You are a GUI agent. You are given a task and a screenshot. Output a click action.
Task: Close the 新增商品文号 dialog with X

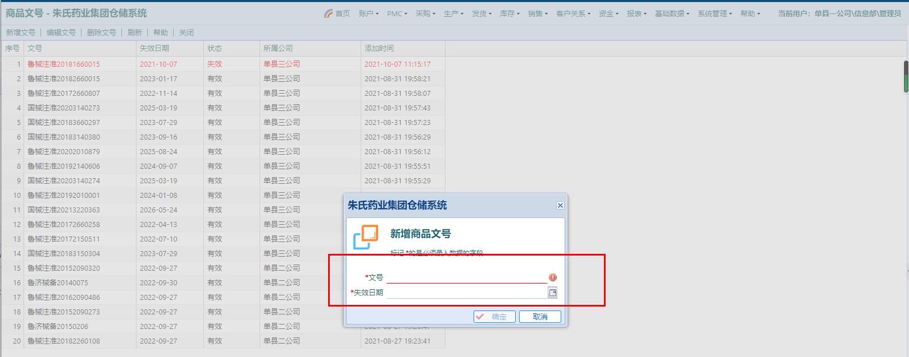click(560, 206)
